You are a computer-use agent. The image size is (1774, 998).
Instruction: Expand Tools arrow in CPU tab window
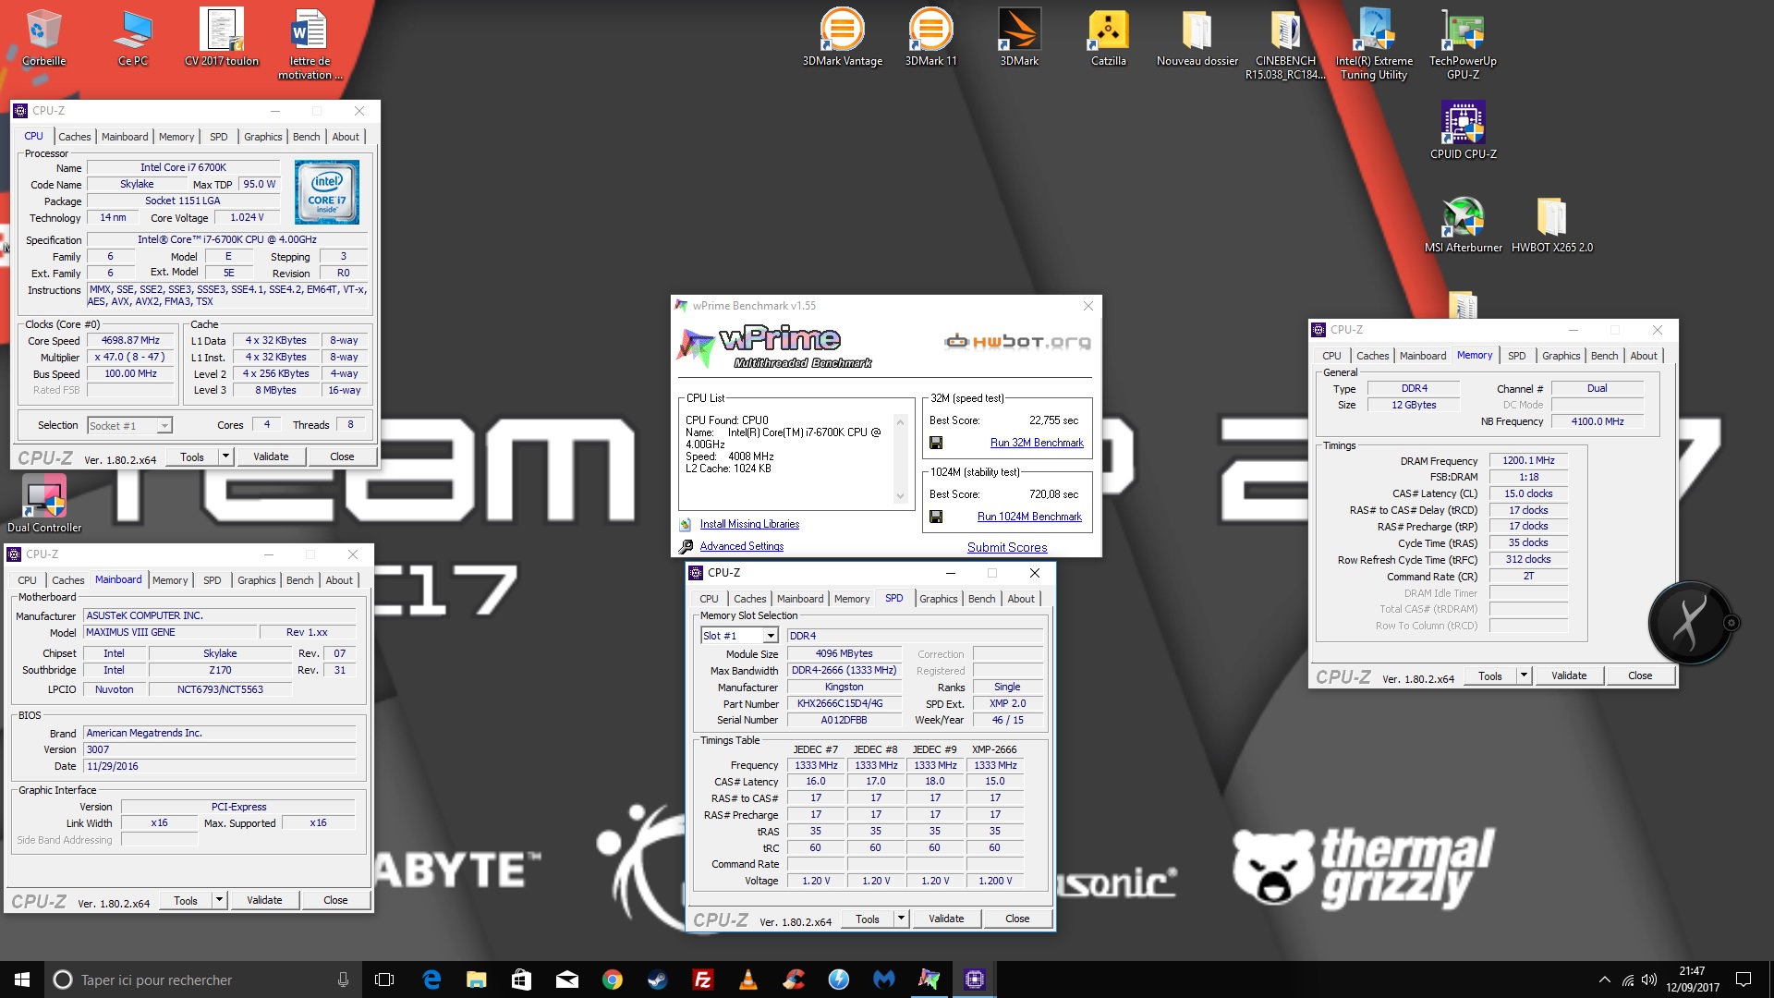(x=225, y=456)
